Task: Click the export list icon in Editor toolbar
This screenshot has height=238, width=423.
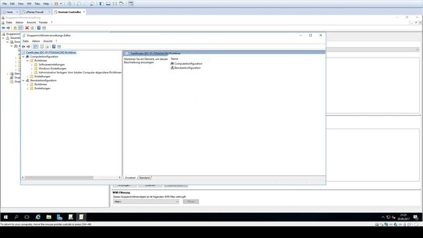Action: click(x=47, y=47)
